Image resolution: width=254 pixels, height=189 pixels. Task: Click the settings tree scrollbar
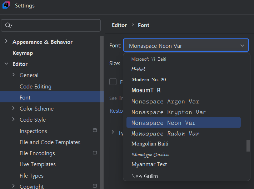click(102, 112)
